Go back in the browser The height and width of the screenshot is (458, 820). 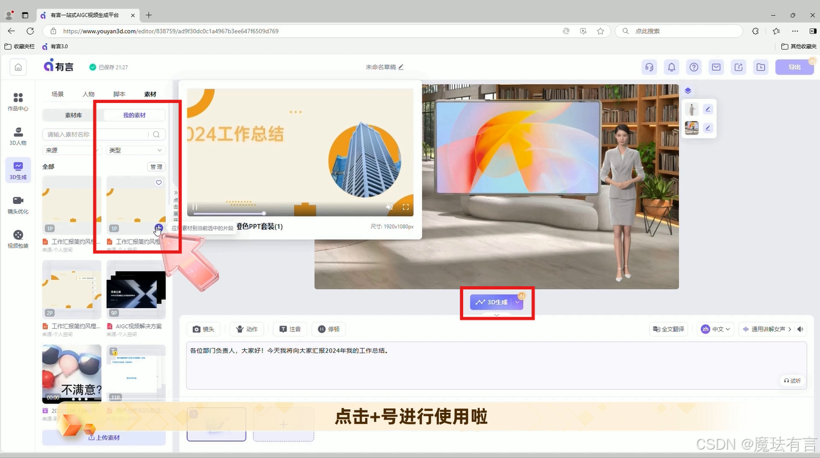(11, 31)
